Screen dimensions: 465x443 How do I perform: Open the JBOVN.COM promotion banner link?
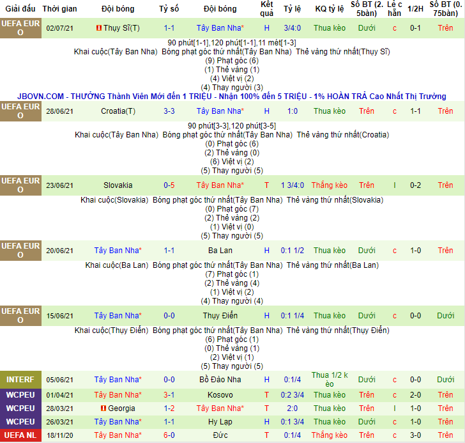tap(232, 97)
